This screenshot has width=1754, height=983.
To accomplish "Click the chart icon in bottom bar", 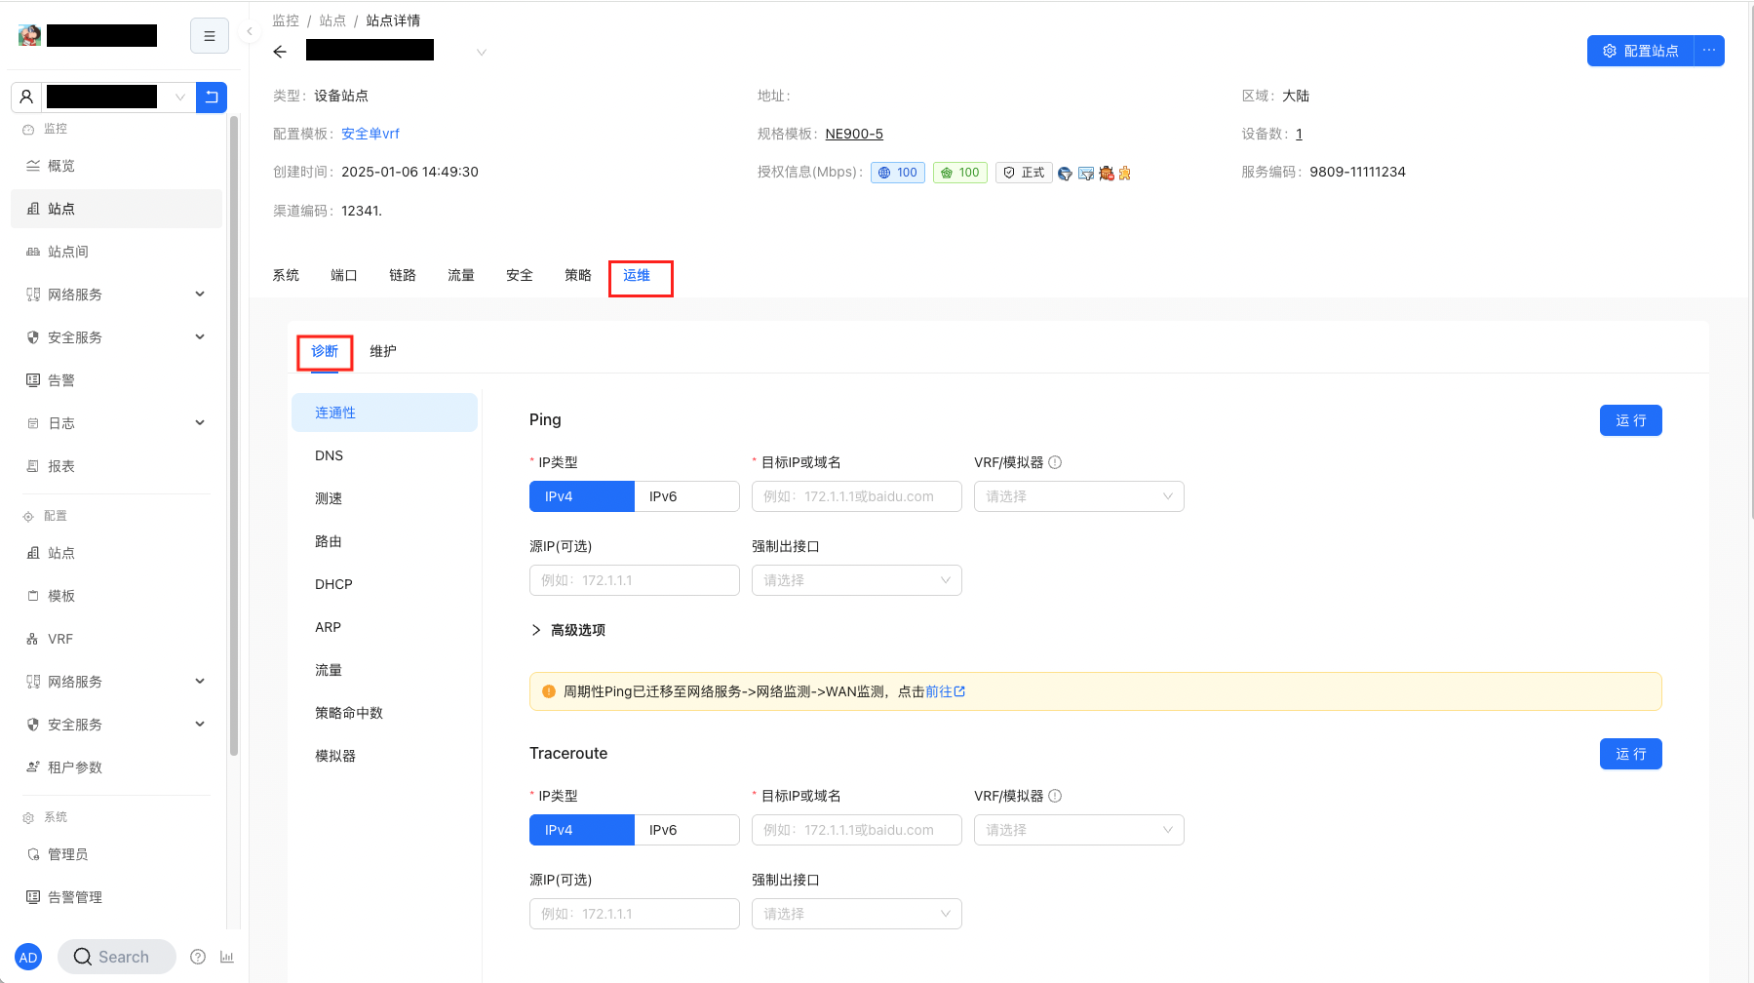I will coord(227,957).
